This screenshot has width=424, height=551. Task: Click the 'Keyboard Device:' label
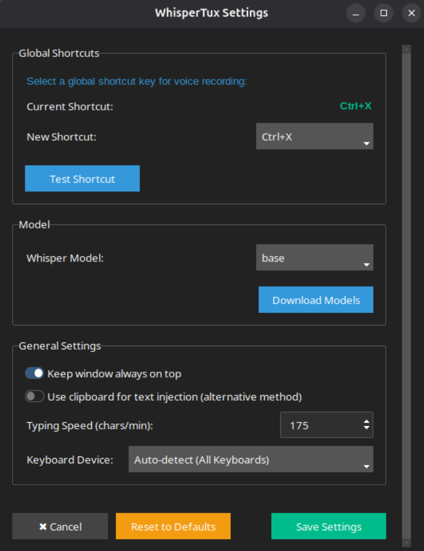pos(70,460)
